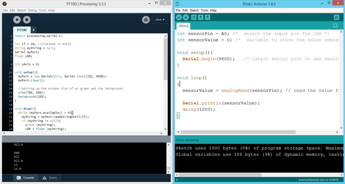This screenshot has height=184, width=345.
Task: Click Arduino Save sketch down-arrow icon
Action: click(x=207, y=17)
